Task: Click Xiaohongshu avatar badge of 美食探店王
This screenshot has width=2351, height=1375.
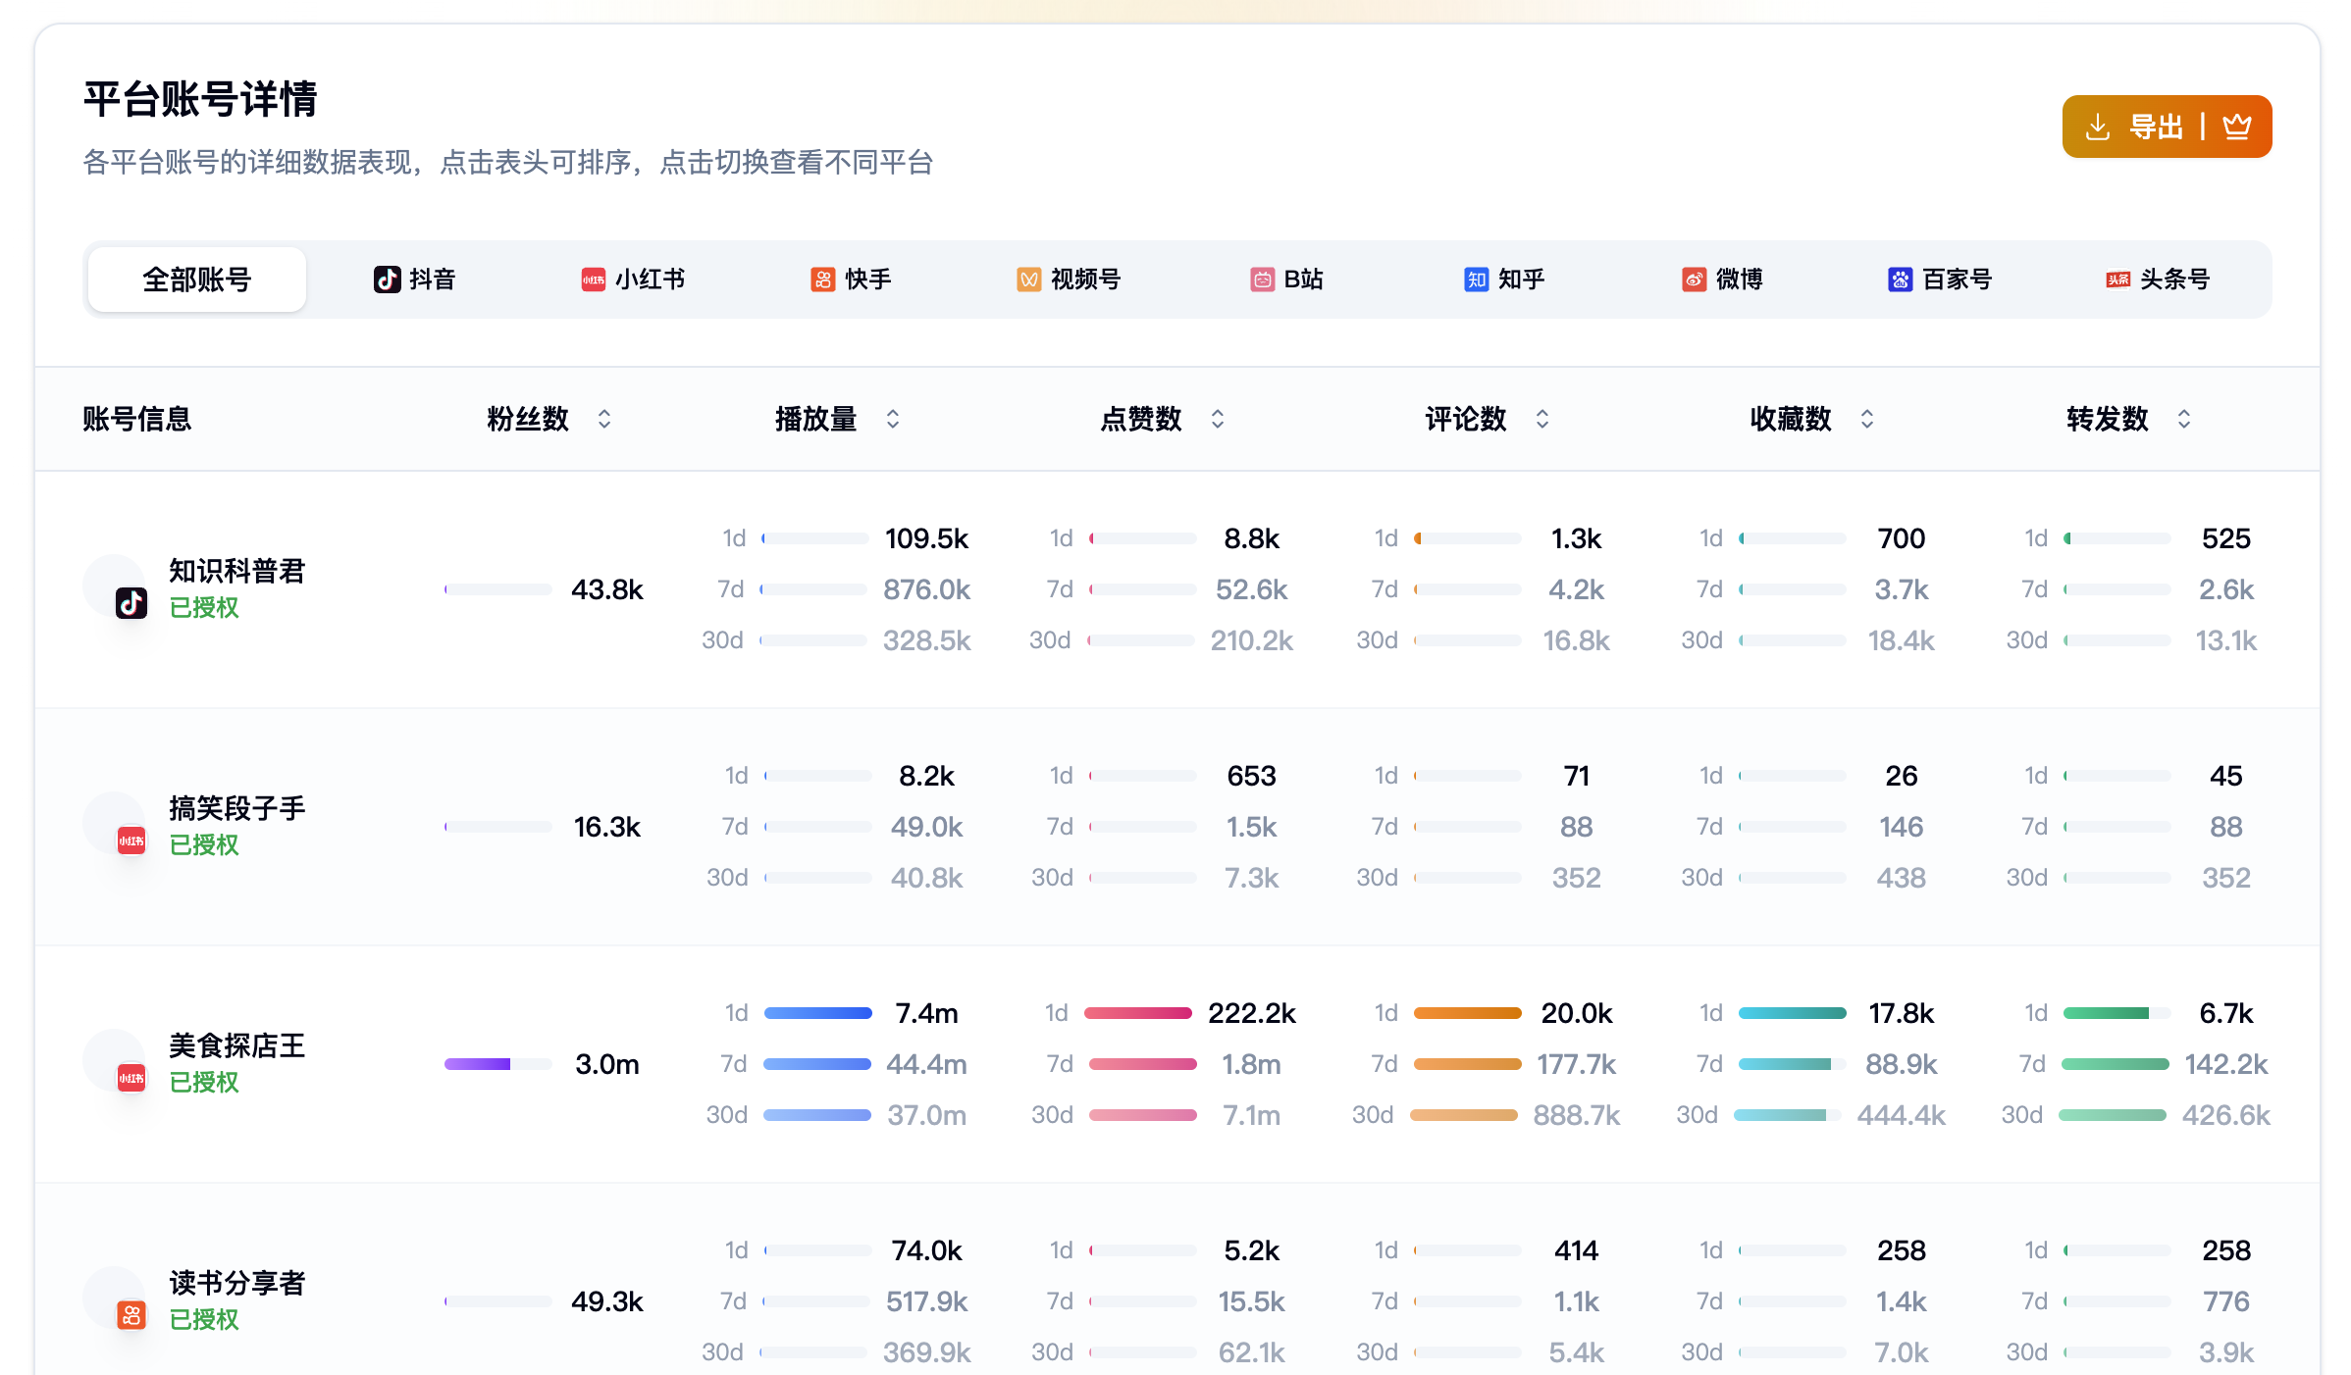Action: click(x=131, y=1078)
